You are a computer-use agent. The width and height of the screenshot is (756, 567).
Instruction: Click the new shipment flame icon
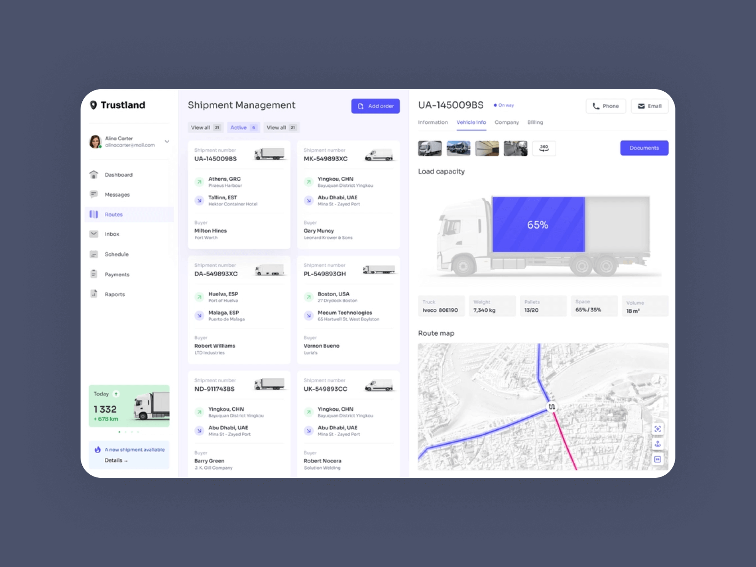tap(98, 450)
